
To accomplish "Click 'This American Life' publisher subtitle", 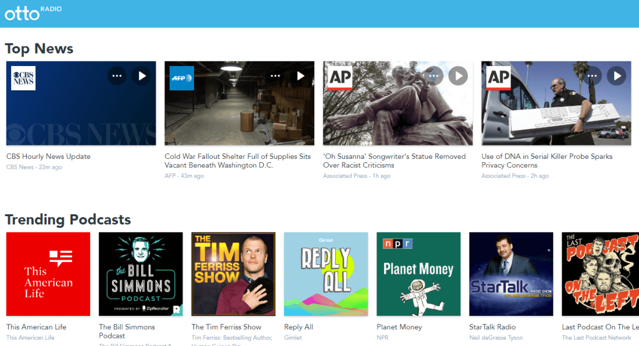I will [30, 337].
